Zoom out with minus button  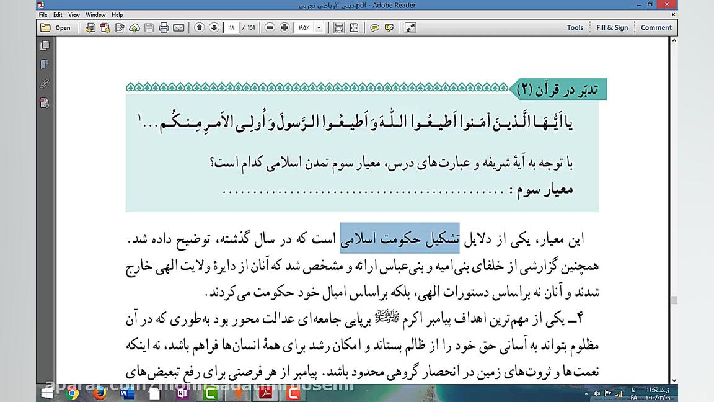coord(270,28)
